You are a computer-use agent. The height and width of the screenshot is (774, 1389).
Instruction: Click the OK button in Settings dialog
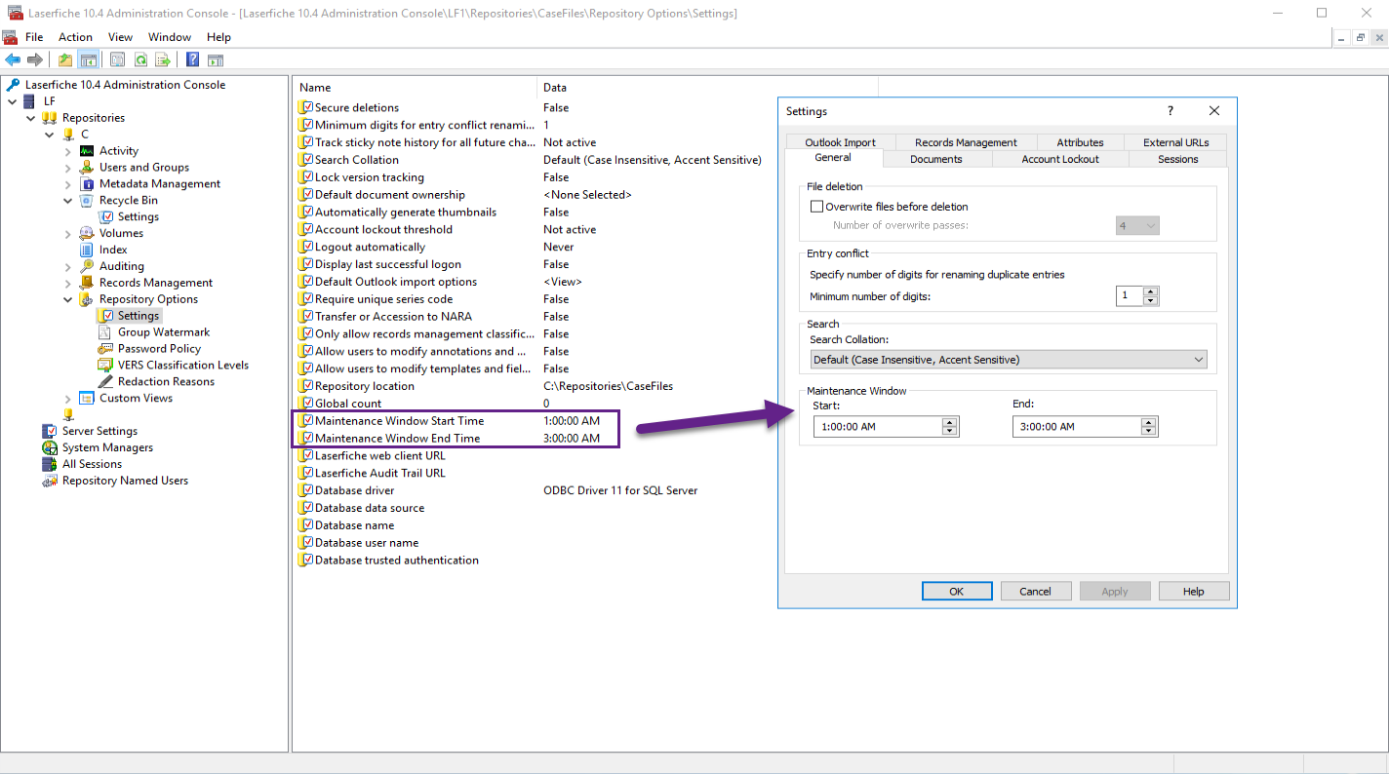[x=957, y=591]
